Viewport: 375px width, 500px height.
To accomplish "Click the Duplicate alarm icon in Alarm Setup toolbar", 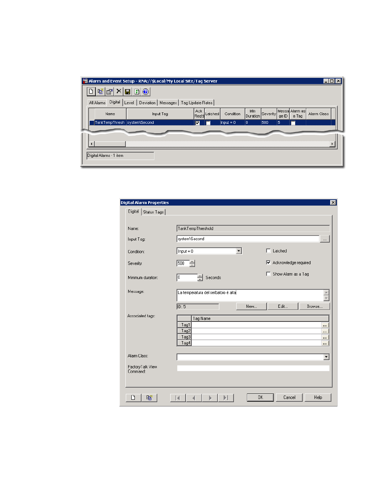I will [x=100, y=92].
